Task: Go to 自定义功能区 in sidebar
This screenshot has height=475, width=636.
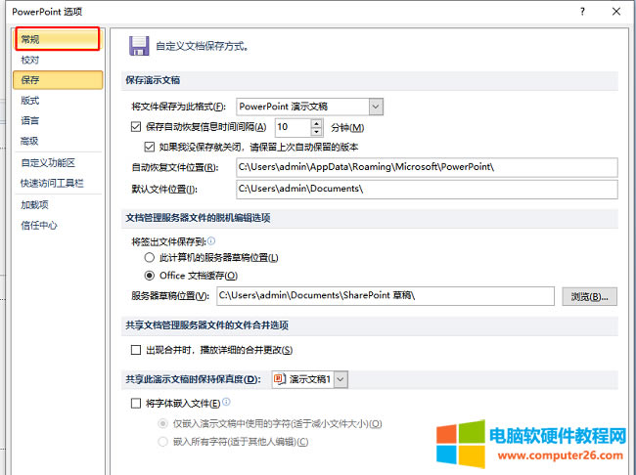Action: click(48, 163)
